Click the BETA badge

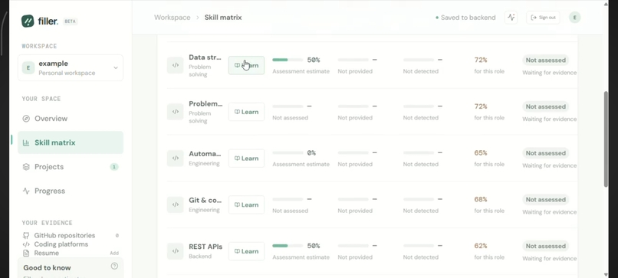[x=70, y=21]
